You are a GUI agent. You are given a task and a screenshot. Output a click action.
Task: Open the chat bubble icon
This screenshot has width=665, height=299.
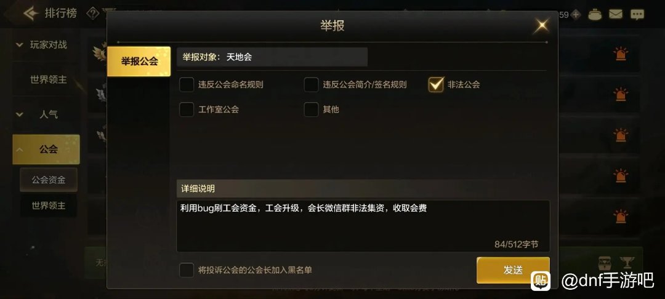point(637,15)
